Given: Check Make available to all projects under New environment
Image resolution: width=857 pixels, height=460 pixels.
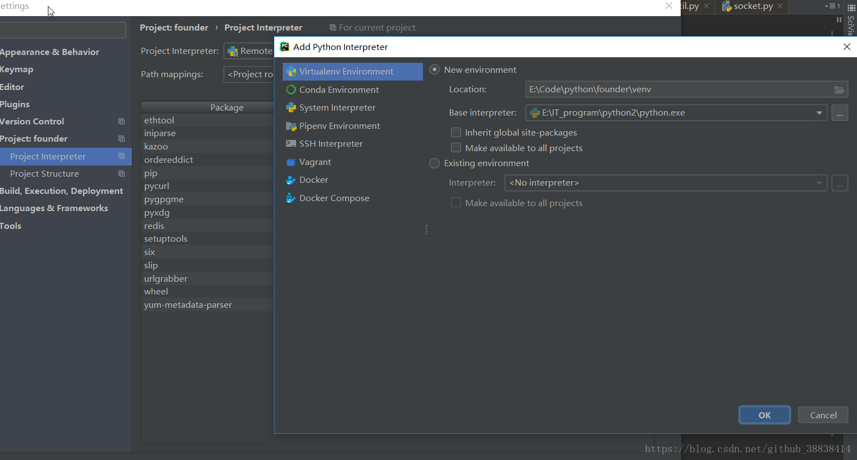Looking at the screenshot, I should click(x=456, y=148).
